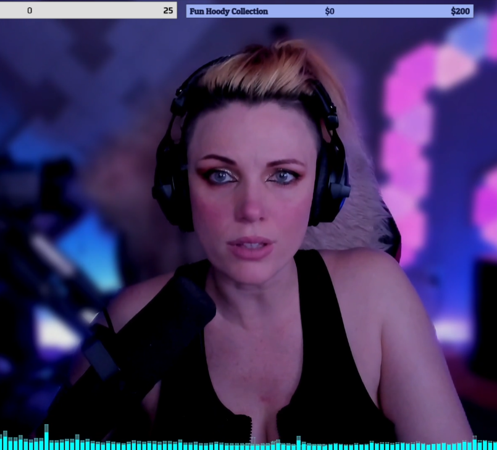497x450 pixels.
Task: Click the 0 value on the grey bar
Action: (30, 10)
